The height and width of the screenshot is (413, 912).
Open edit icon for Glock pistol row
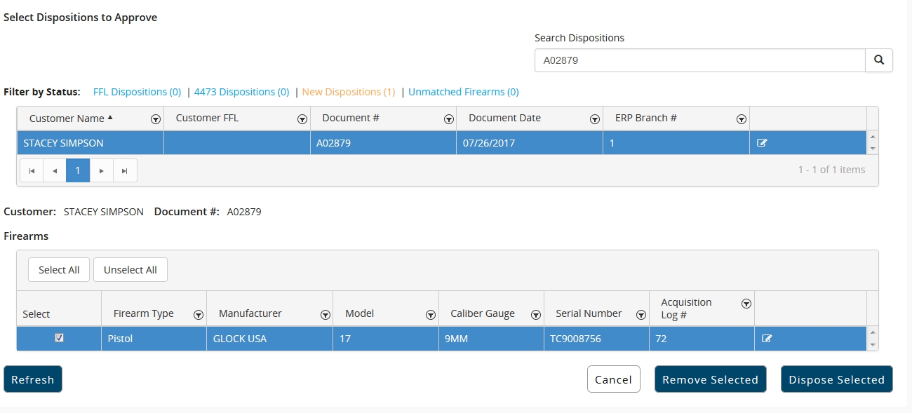[767, 339]
